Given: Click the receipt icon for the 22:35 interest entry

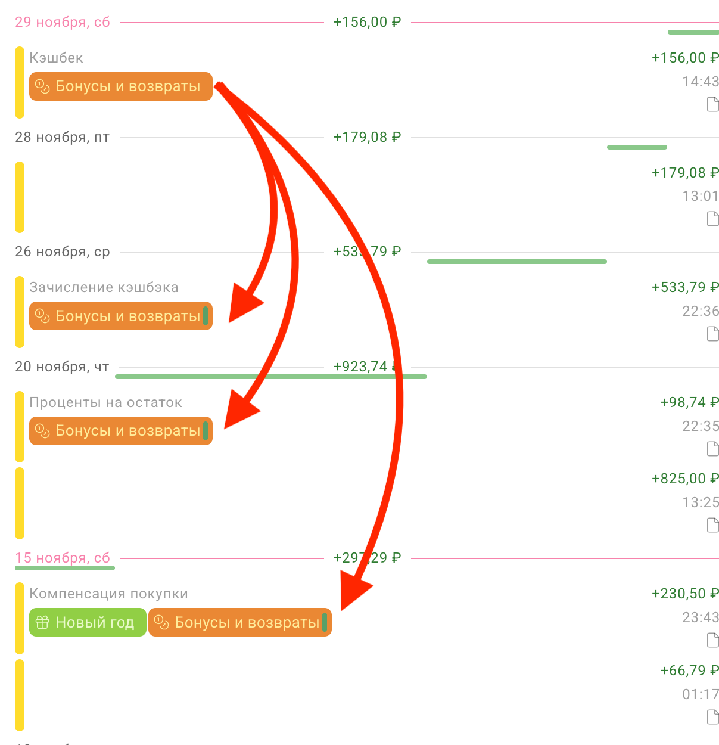Looking at the screenshot, I should point(712,449).
